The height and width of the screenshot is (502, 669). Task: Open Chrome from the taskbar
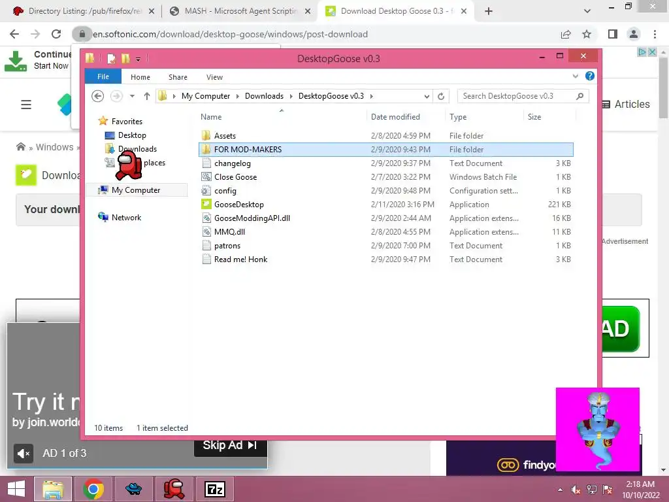[x=93, y=489]
